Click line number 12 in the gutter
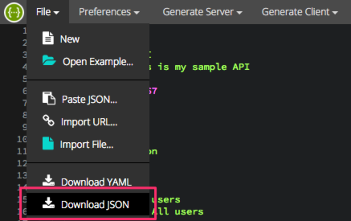The height and width of the screenshot is (221, 351). 22,163
